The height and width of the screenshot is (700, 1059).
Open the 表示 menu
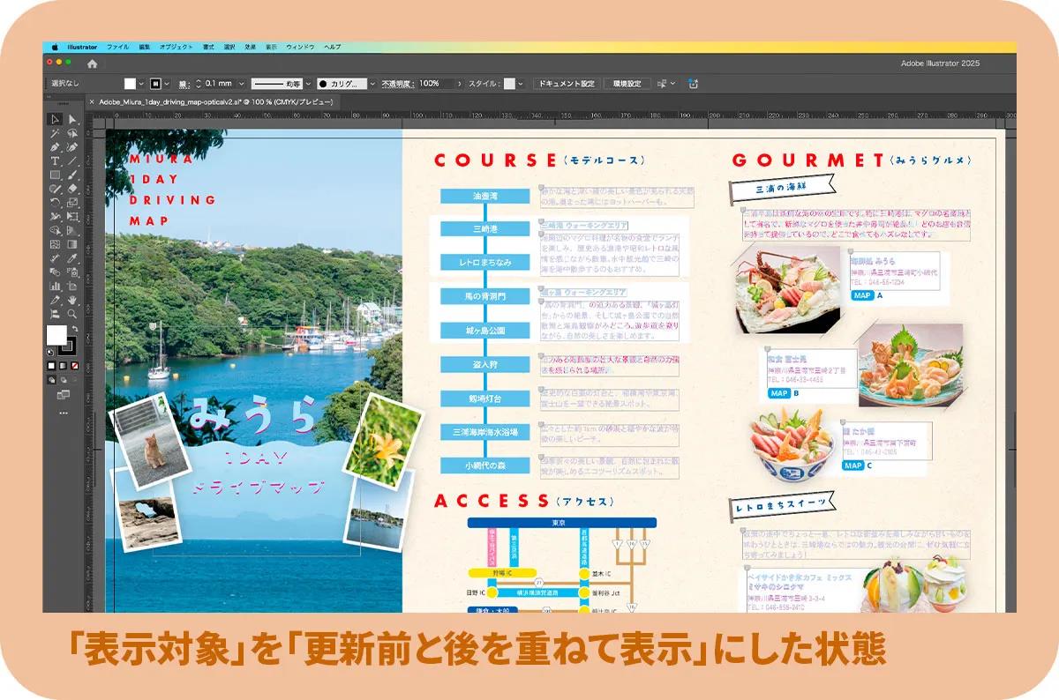coord(271,46)
